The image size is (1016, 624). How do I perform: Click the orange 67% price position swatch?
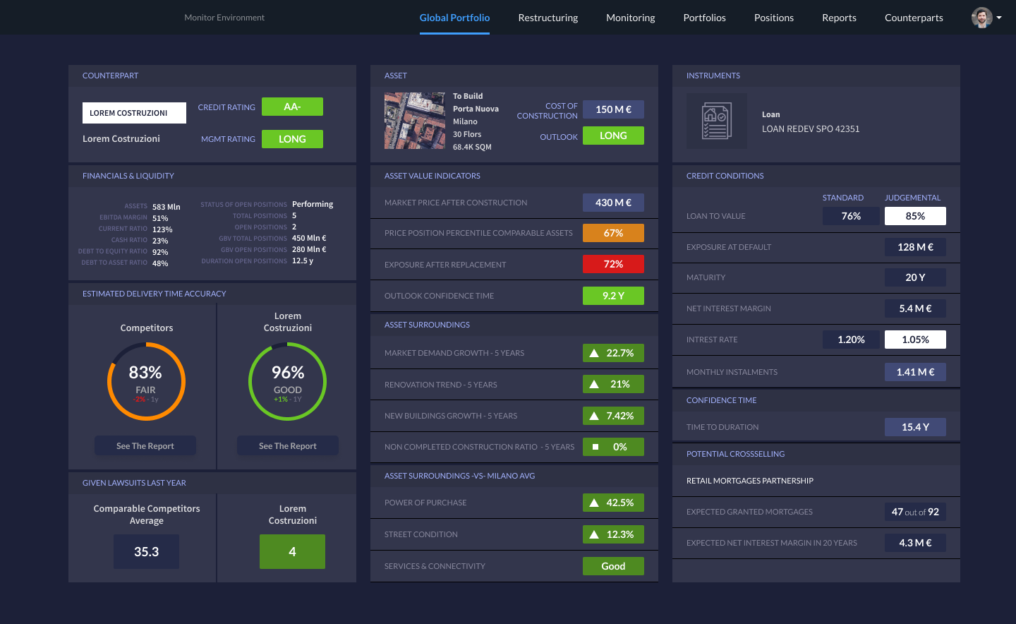pyautogui.click(x=613, y=233)
